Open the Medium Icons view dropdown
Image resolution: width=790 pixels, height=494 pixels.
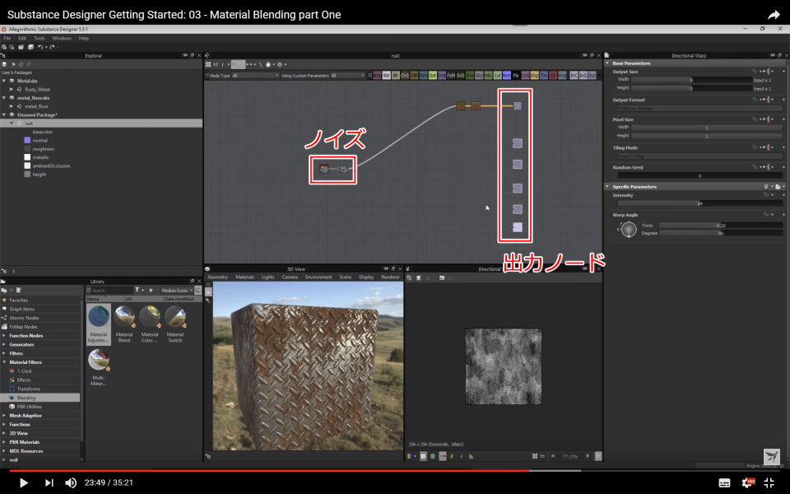point(177,291)
